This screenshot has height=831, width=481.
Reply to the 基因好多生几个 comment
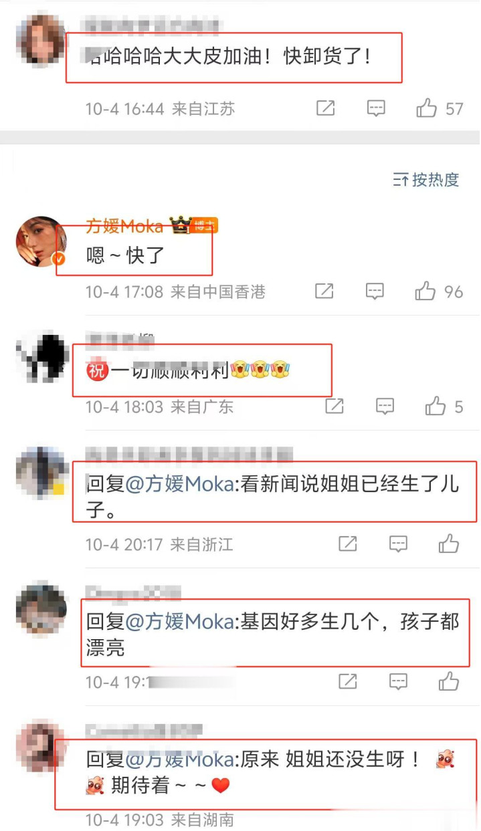(399, 681)
